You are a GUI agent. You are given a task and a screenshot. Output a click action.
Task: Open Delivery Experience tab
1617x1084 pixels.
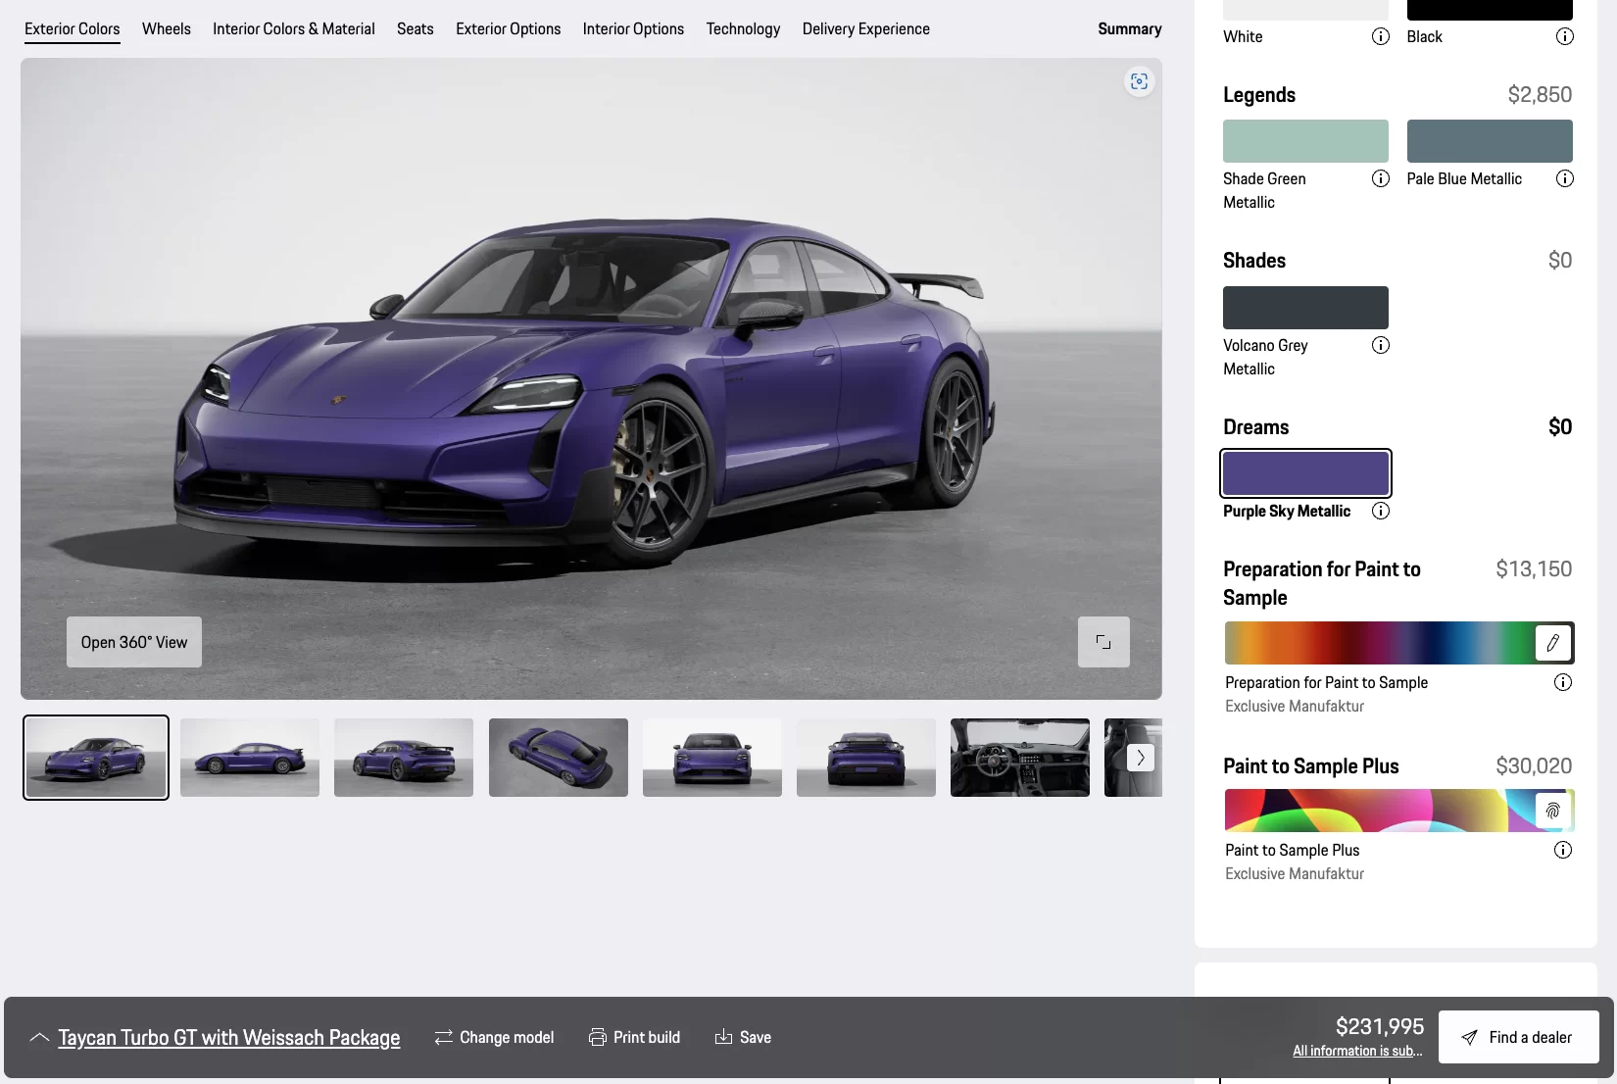[866, 28]
